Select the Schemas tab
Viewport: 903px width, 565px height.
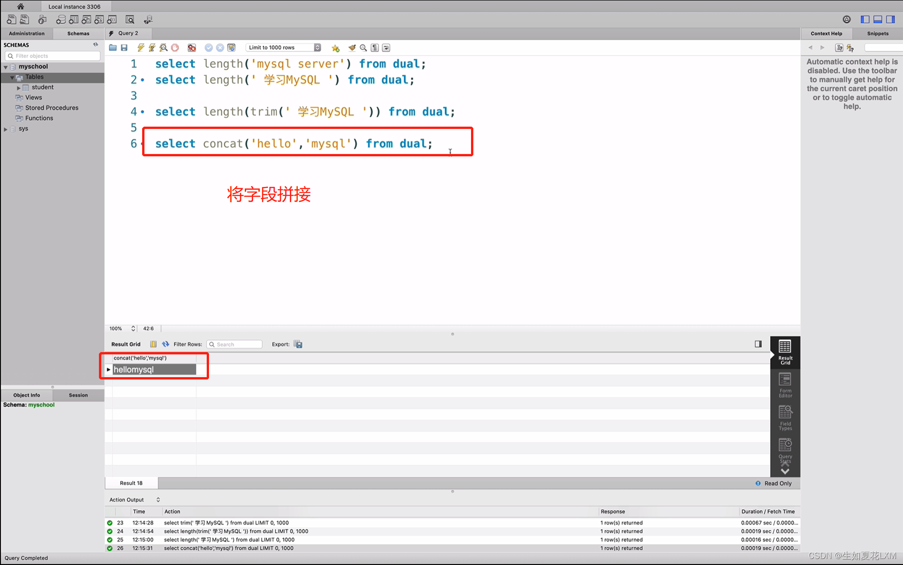click(x=78, y=33)
